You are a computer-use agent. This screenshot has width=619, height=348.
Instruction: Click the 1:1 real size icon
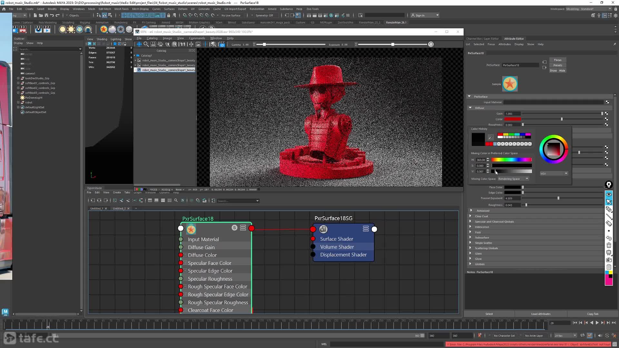pyautogui.click(x=183, y=44)
